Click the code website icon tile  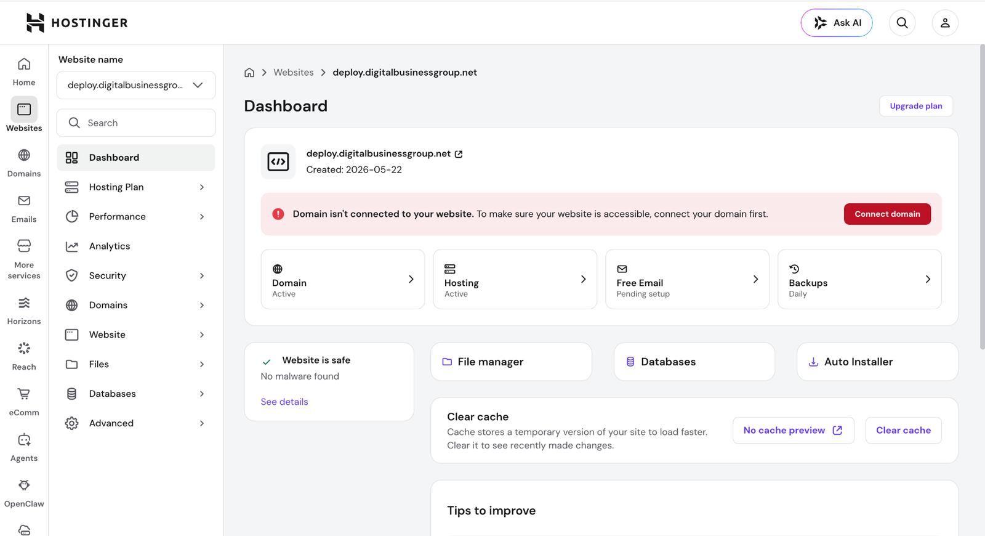[x=278, y=162]
